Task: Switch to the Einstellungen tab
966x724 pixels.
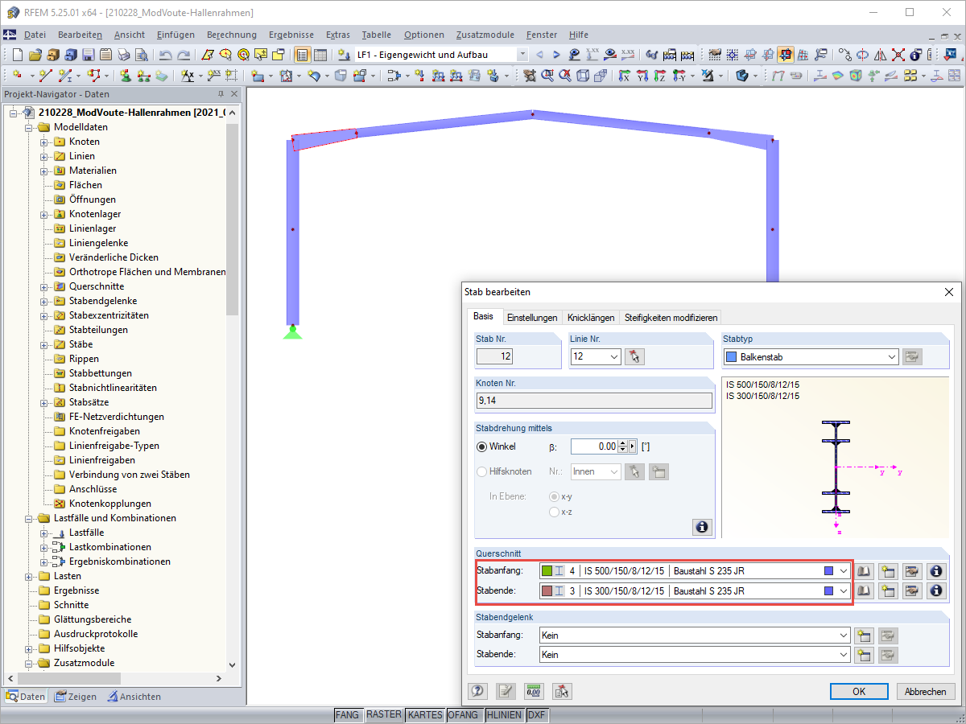Action: click(x=532, y=317)
